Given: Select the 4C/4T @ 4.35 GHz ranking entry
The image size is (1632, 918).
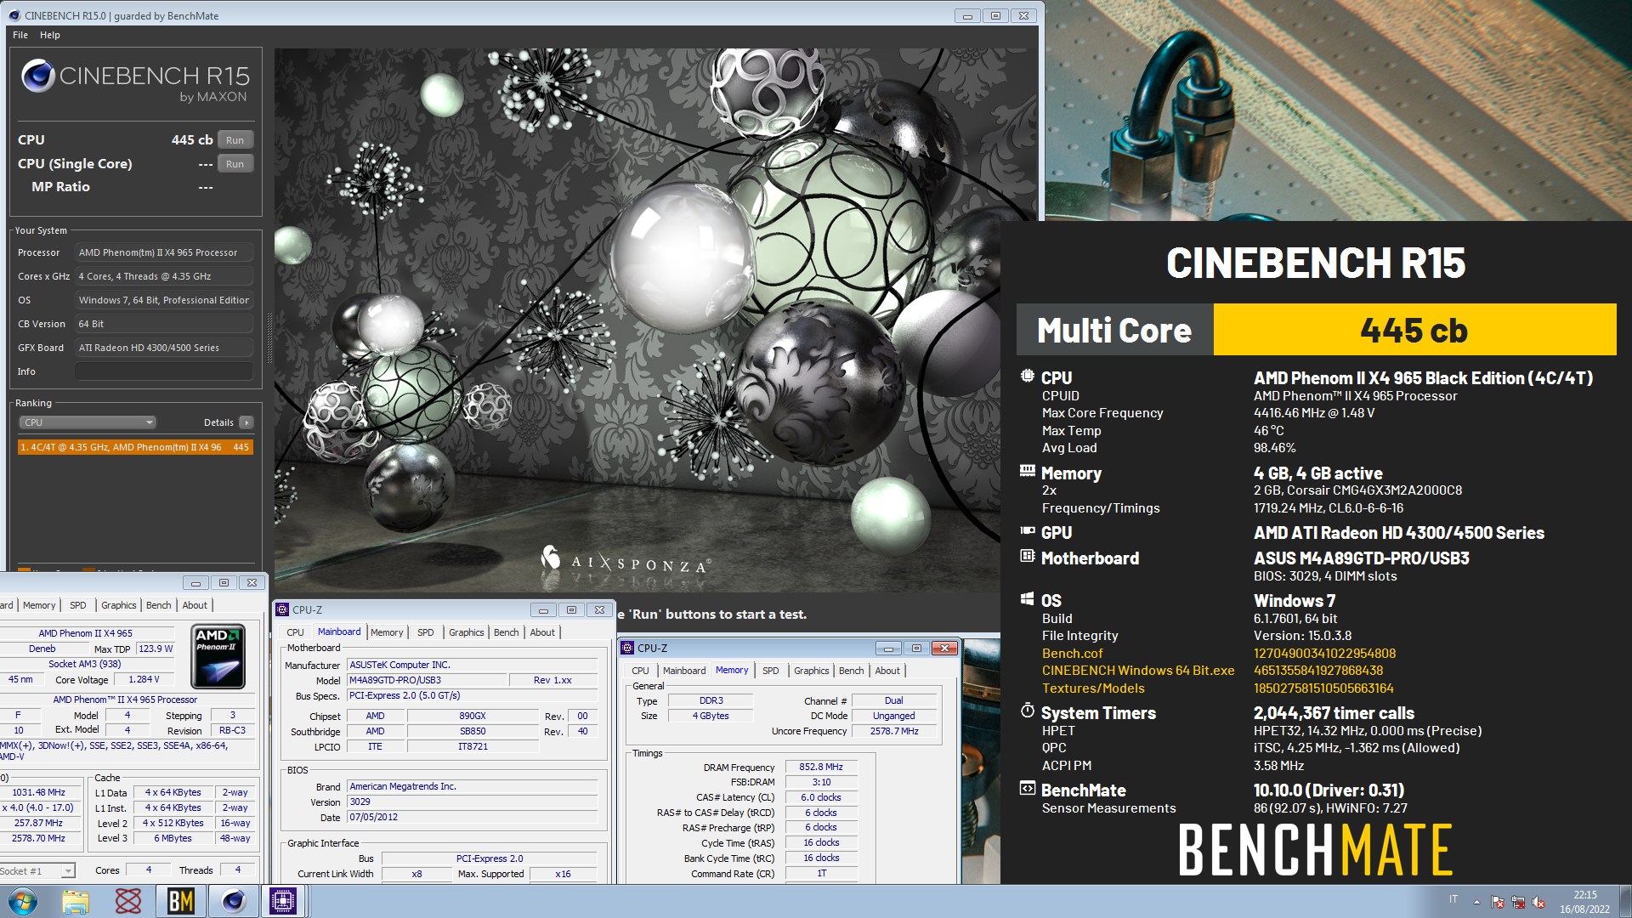Looking at the screenshot, I should [x=135, y=447].
